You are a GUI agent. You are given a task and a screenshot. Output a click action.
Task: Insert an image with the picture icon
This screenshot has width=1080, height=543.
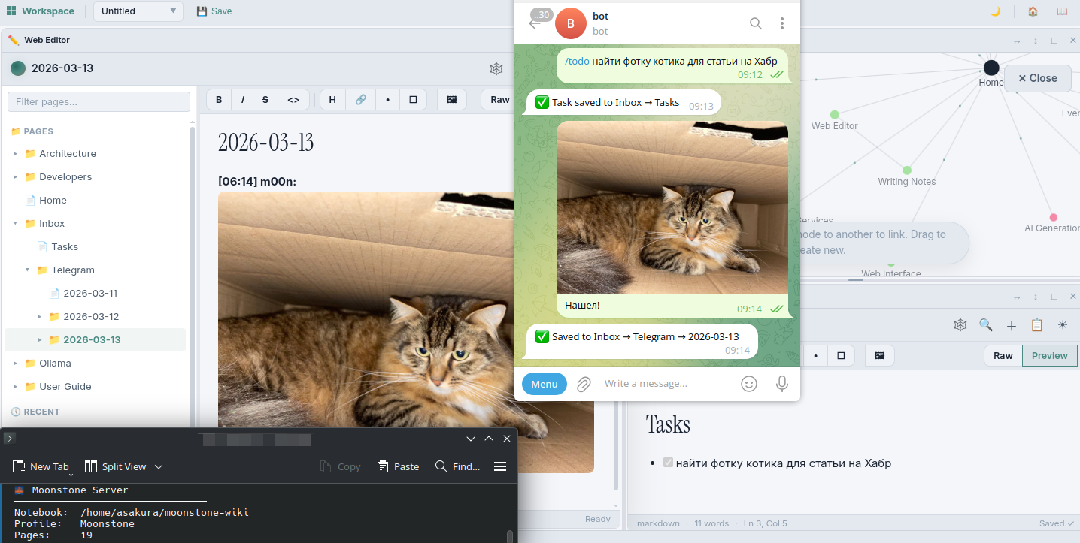pos(451,99)
